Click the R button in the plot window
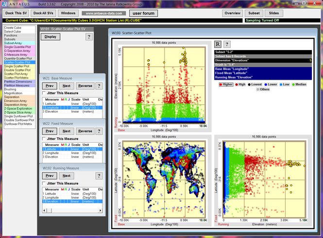 (x=218, y=44)
